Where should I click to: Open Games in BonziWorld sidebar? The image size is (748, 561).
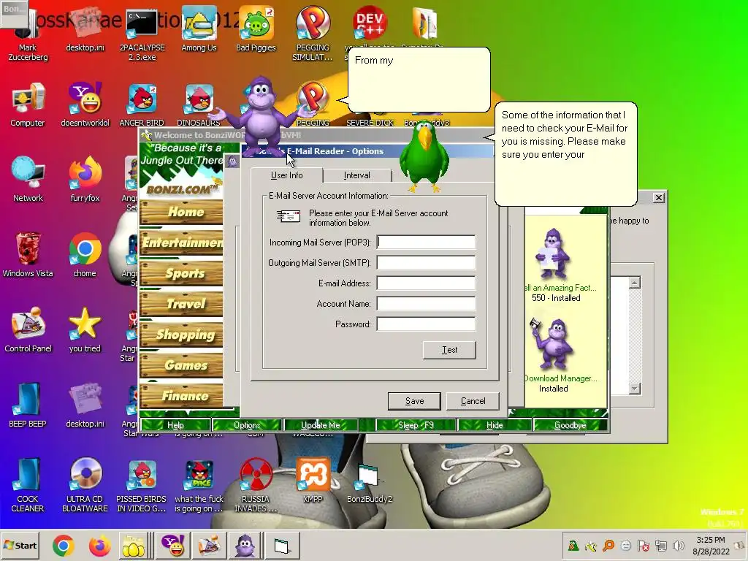point(181,365)
